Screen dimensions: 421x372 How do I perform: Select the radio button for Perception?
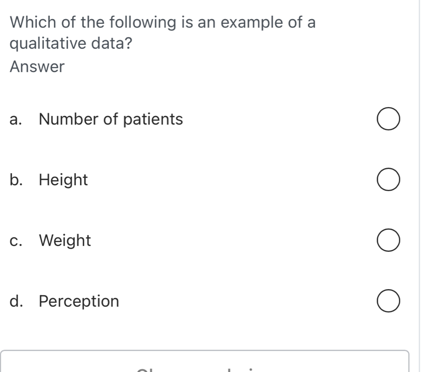click(387, 302)
